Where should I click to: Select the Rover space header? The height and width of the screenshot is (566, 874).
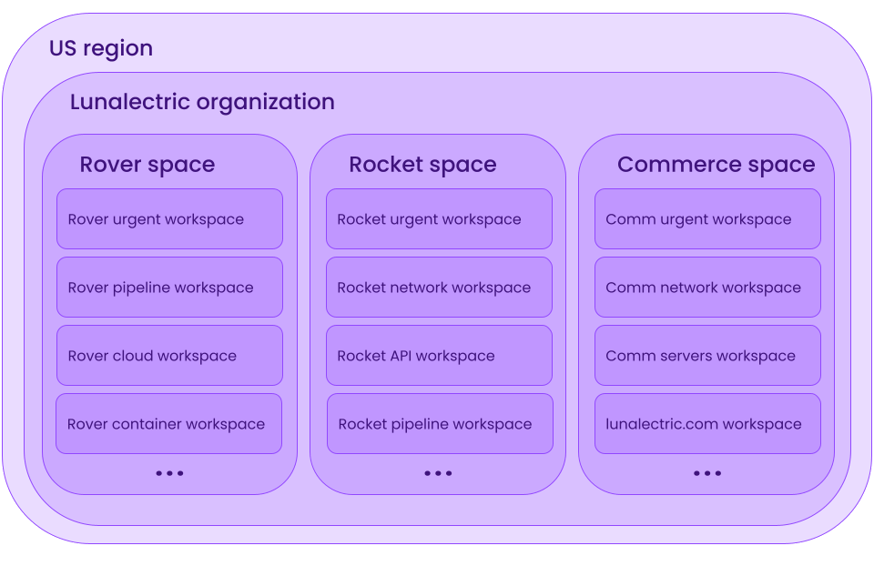[x=147, y=165]
